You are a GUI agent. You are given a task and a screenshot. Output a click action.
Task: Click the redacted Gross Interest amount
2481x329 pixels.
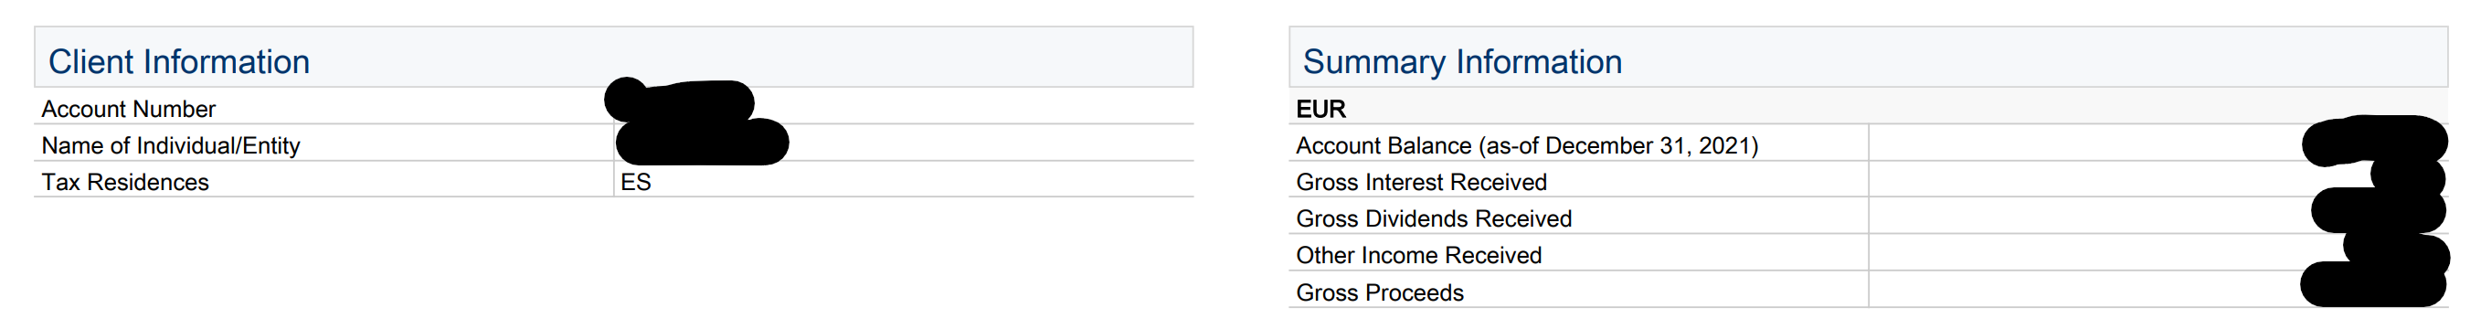pyautogui.click(x=2408, y=179)
